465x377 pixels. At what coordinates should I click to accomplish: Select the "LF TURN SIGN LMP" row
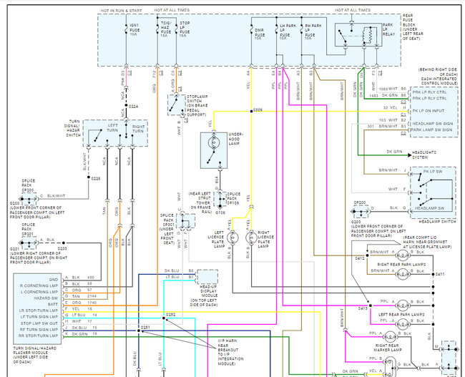point(39,317)
